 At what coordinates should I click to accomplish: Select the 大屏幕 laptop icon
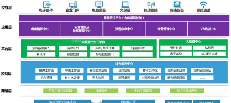[125, 4]
